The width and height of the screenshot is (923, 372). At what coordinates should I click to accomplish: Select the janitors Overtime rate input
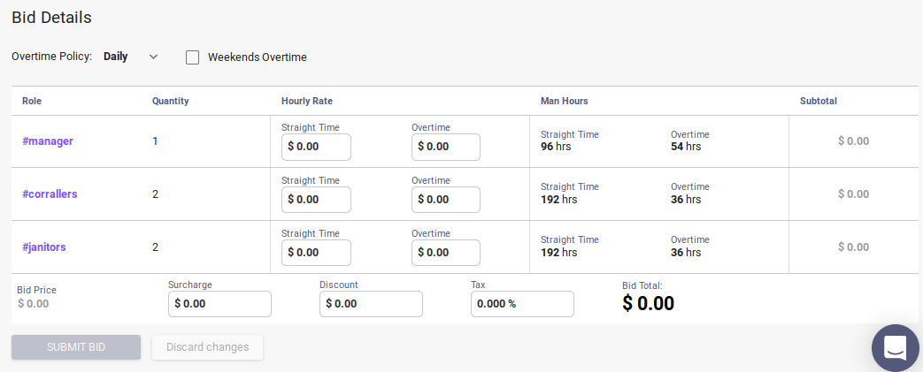[x=446, y=253]
